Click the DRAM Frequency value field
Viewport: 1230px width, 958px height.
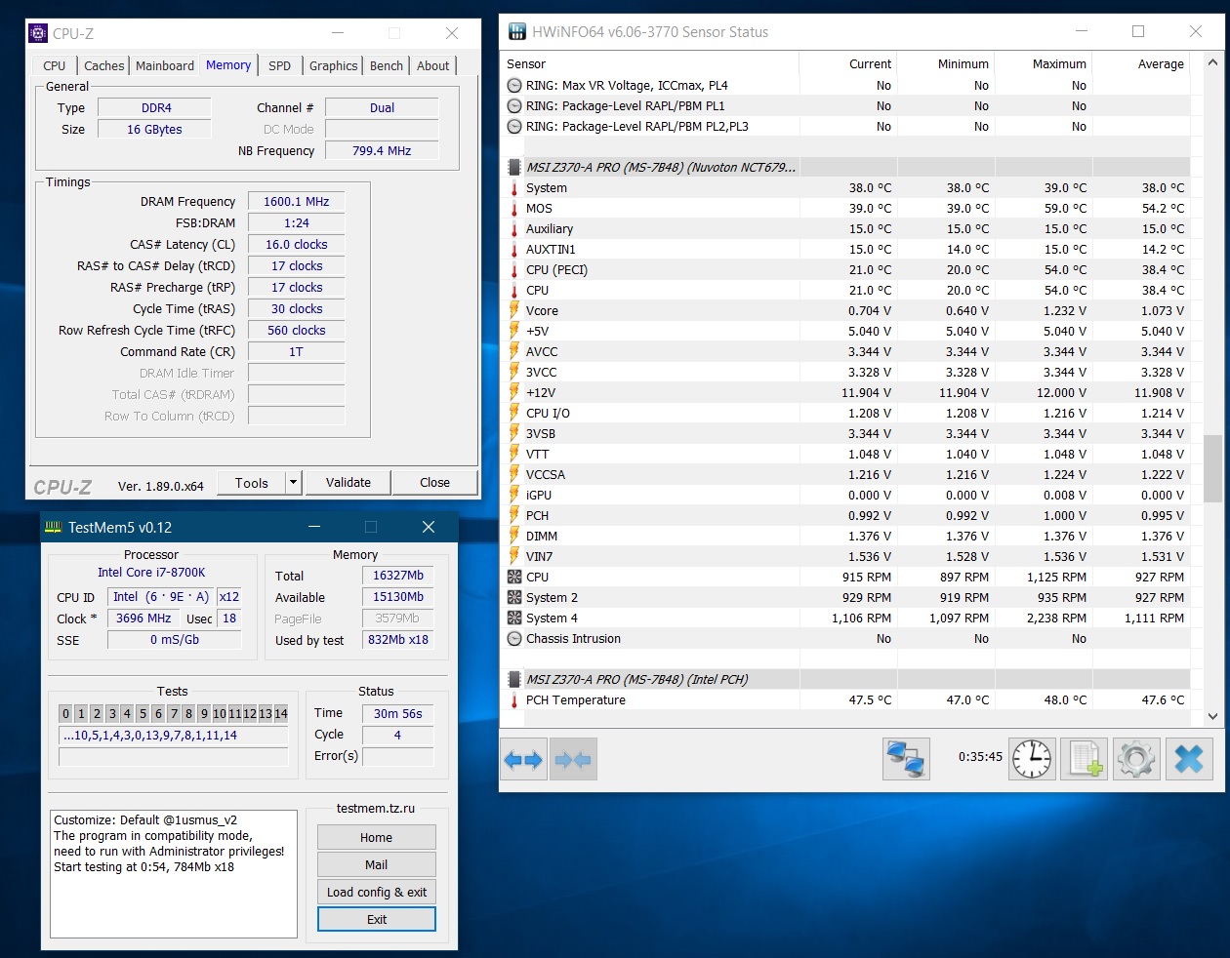296,202
